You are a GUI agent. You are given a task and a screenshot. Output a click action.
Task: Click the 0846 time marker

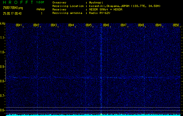click(x=106, y=25)
